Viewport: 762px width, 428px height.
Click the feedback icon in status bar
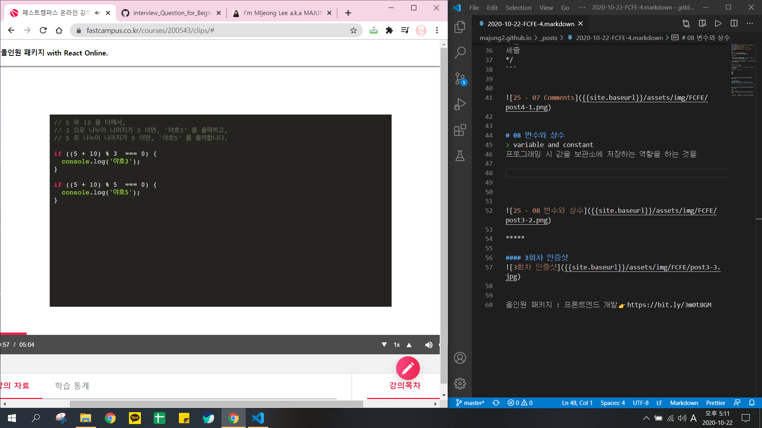pos(737,403)
